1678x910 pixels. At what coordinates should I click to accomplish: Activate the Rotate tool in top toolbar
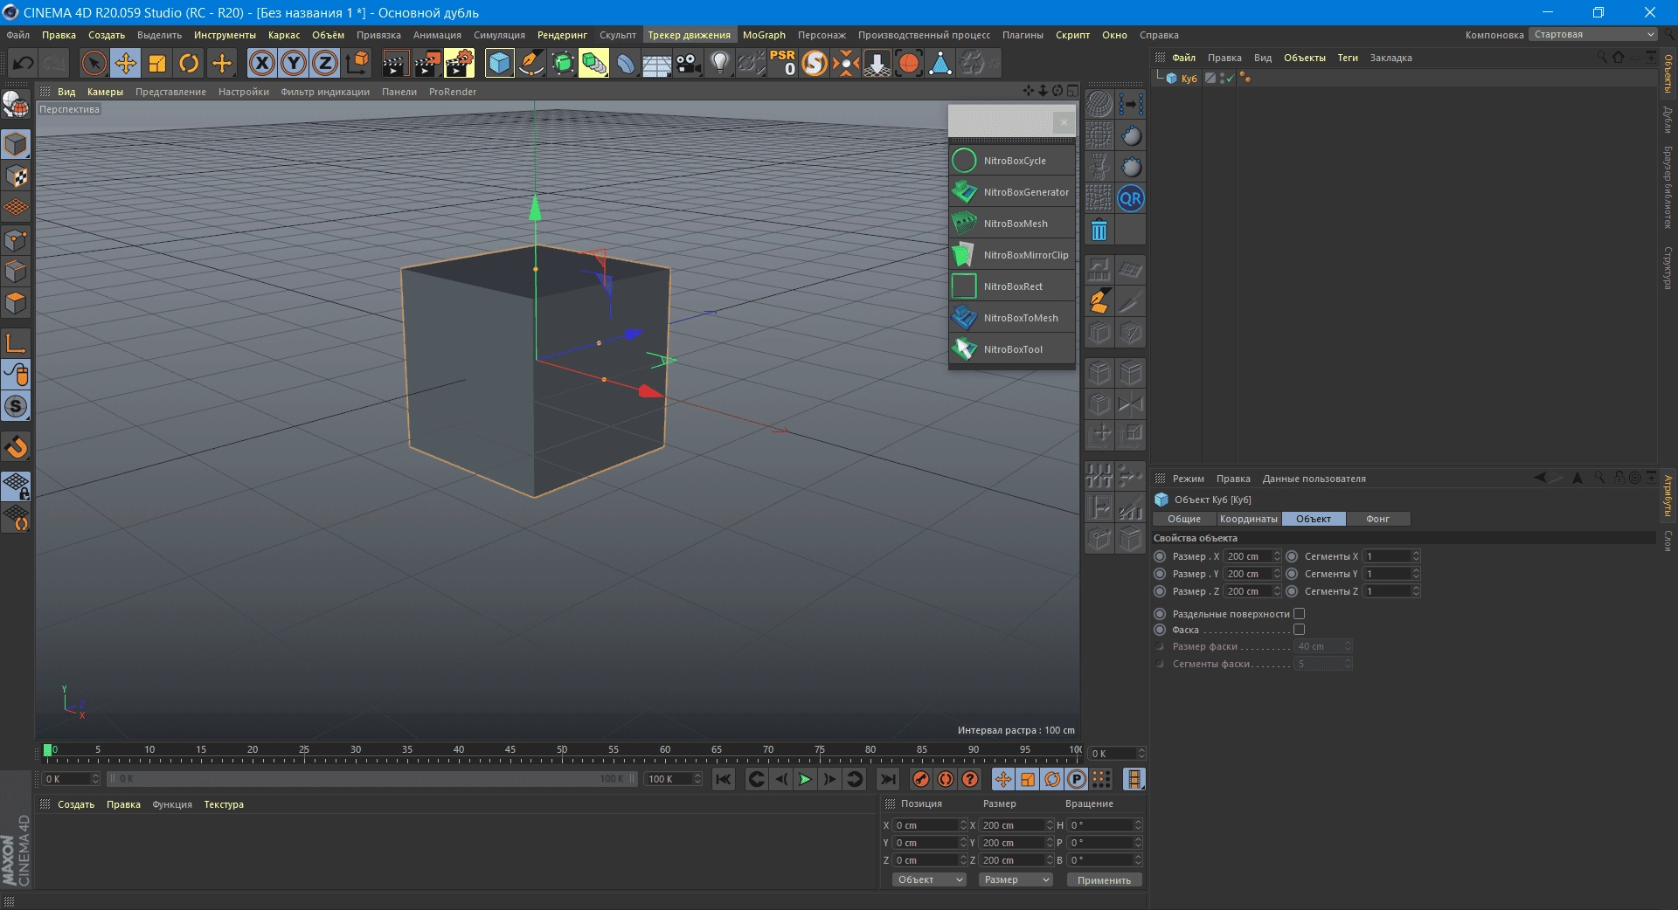pyautogui.click(x=189, y=63)
